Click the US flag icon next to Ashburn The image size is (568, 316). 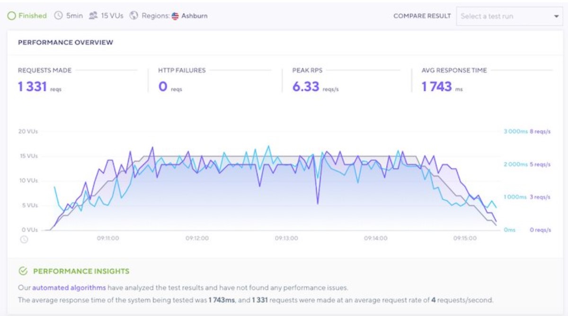[x=175, y=16]
